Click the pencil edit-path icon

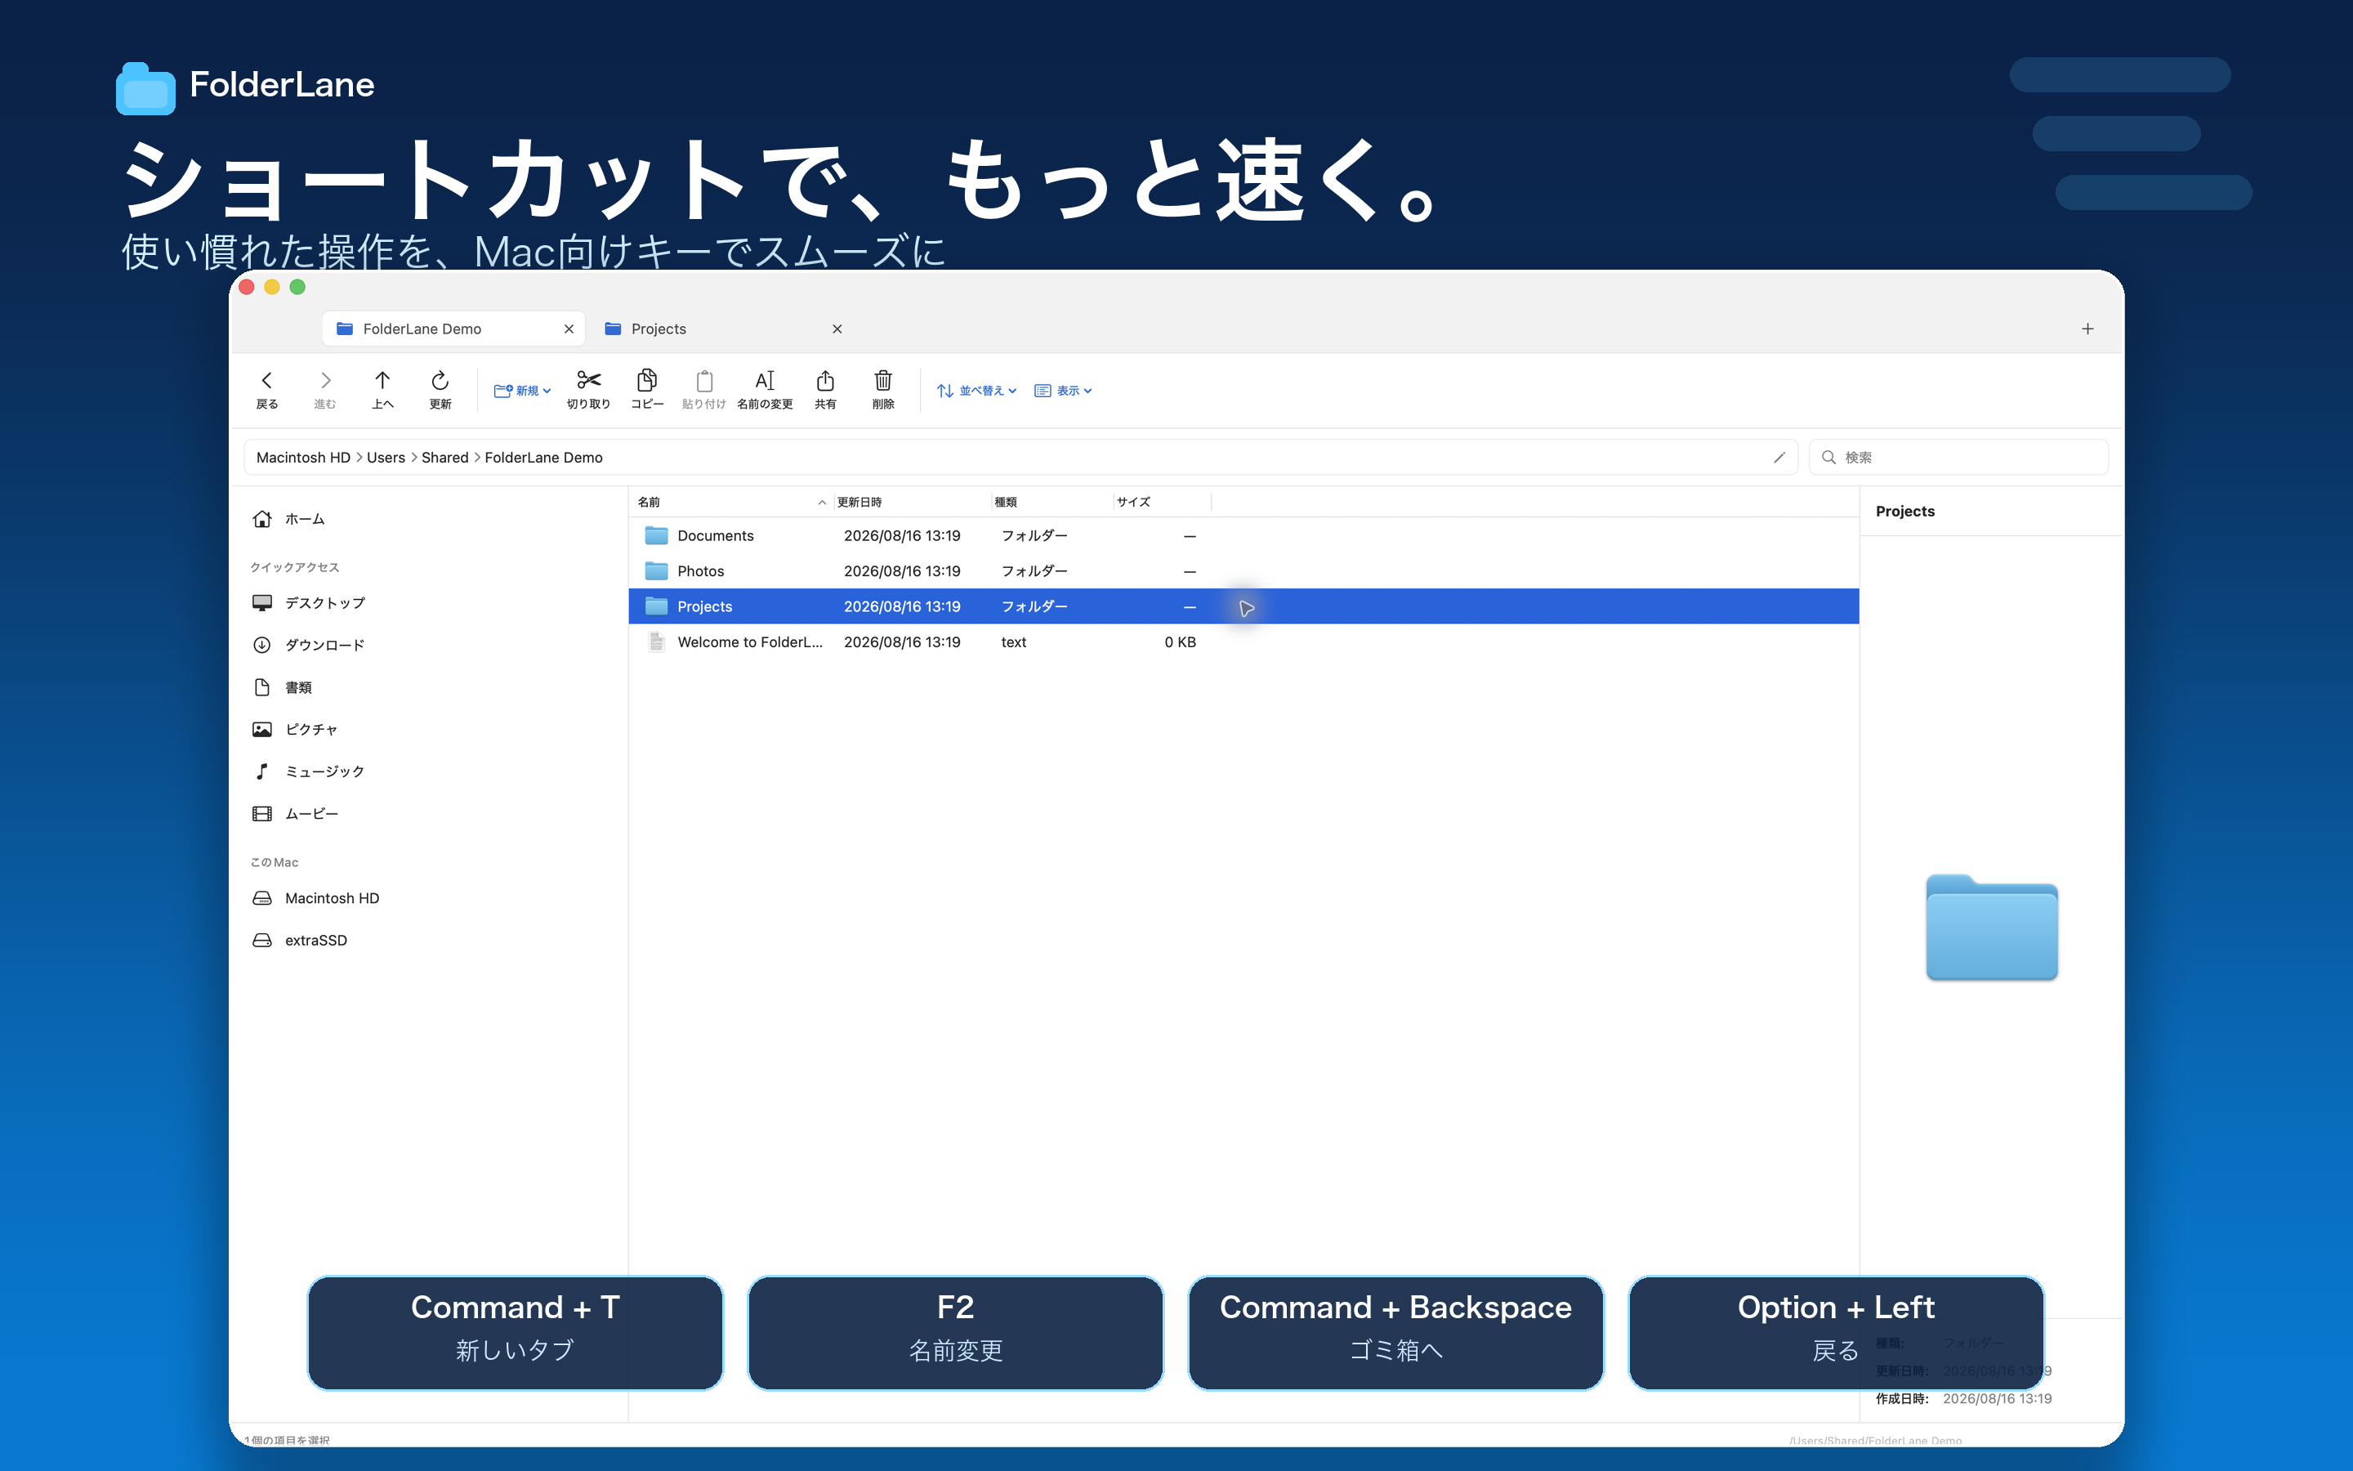pos(1779,458)
